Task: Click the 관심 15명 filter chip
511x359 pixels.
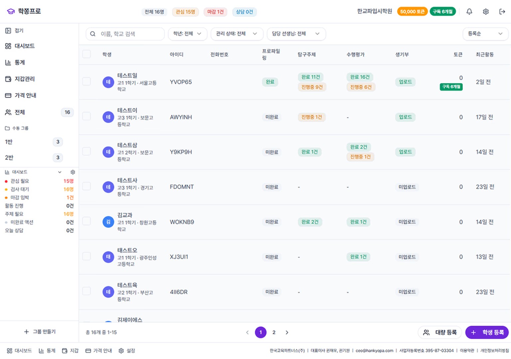Action: (x=185, y=12)
